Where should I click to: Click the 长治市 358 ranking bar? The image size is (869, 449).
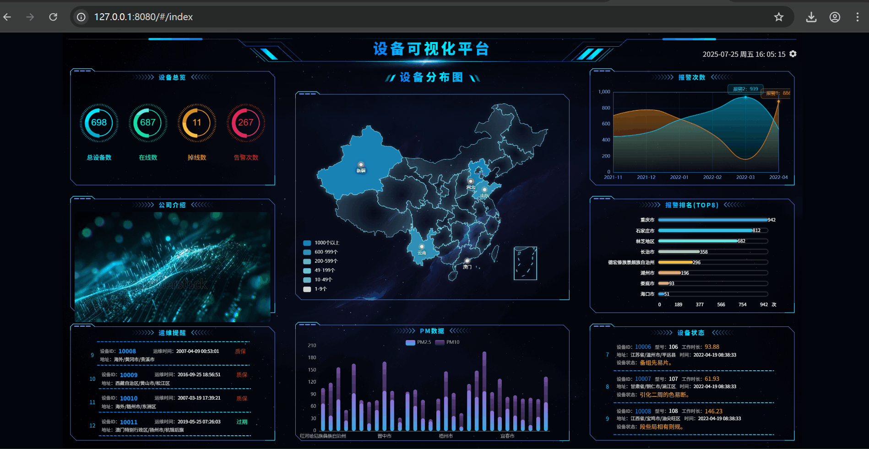[679, 252]
